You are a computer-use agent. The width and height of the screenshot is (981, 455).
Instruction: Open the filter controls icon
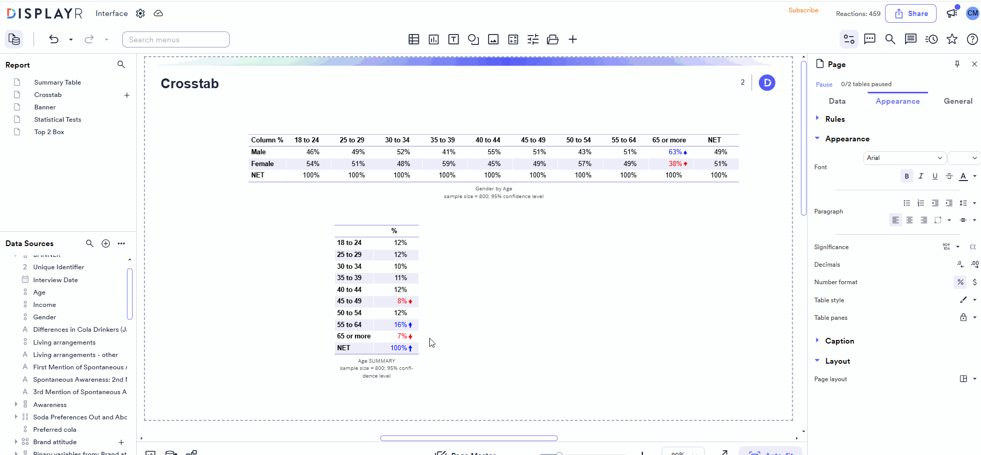tap(533, 40)
